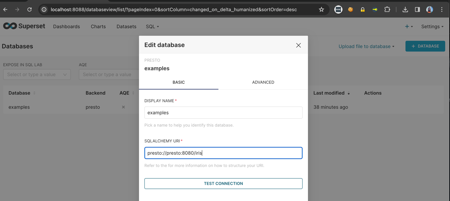Screen dimensions: 450x201
Task: Click the yellow key extension icon
Action: (x=375, y=10)
